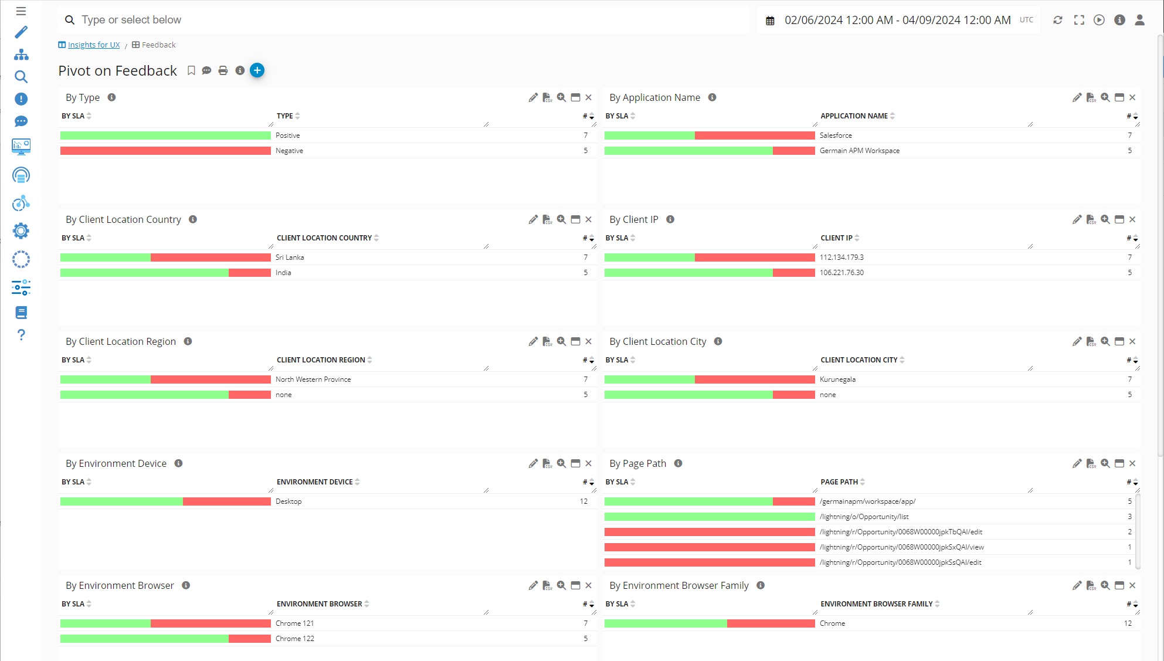
Task: Click zoom magnifier icon on By Client IP panel
Action: click(x=1105, y=219)
